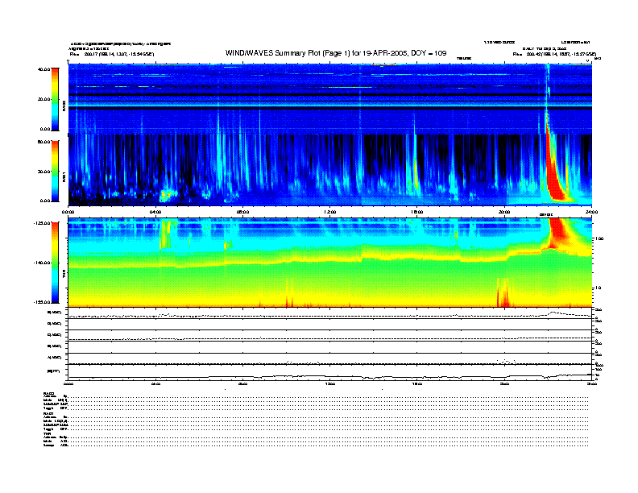Click the TNR color scale bar

point(55,263)
